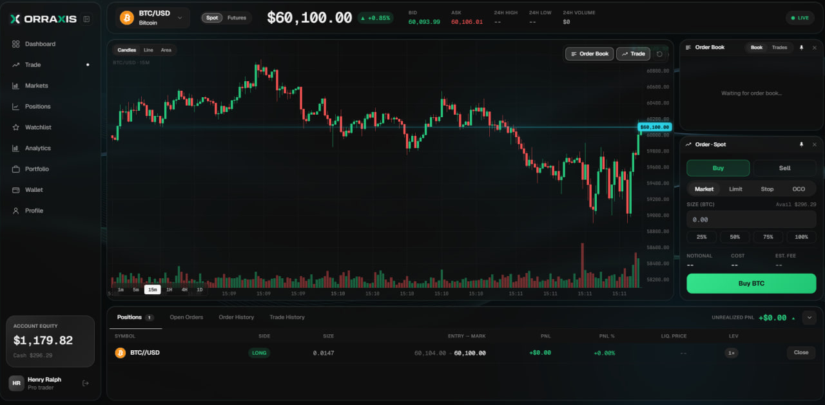Open the Wallet icon in the sidebar

pos(15,190)
